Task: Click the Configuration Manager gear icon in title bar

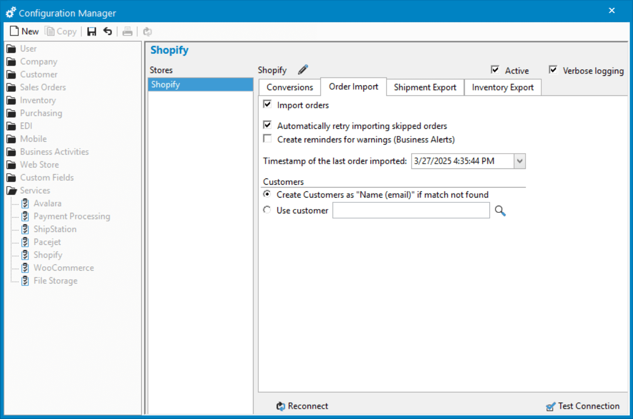Action: [11, 13]
